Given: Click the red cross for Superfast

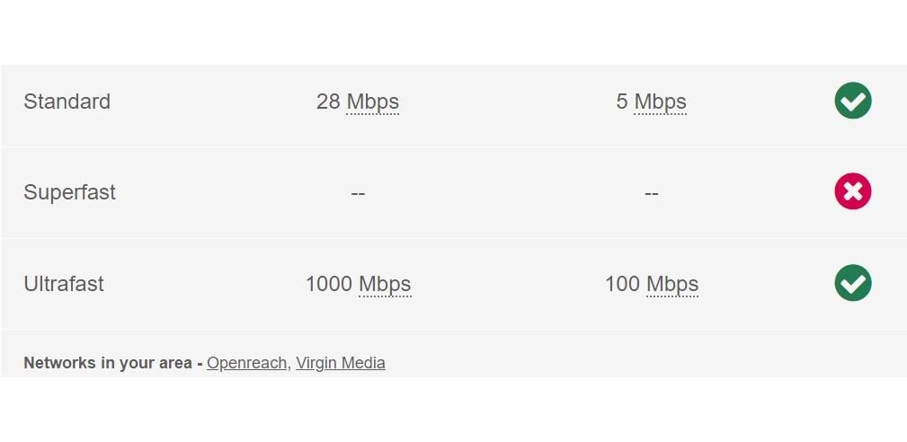Looking at the screenshot, I should coord(852,191).
